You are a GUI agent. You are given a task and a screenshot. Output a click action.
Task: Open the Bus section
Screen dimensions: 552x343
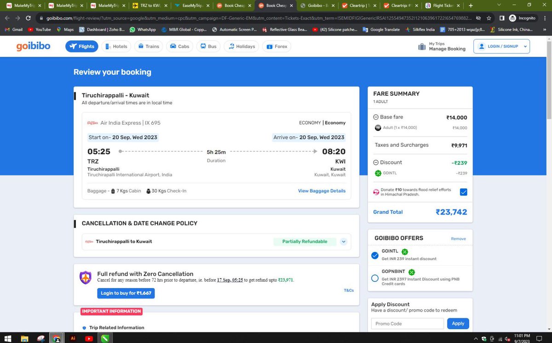(x=208, y=47)
